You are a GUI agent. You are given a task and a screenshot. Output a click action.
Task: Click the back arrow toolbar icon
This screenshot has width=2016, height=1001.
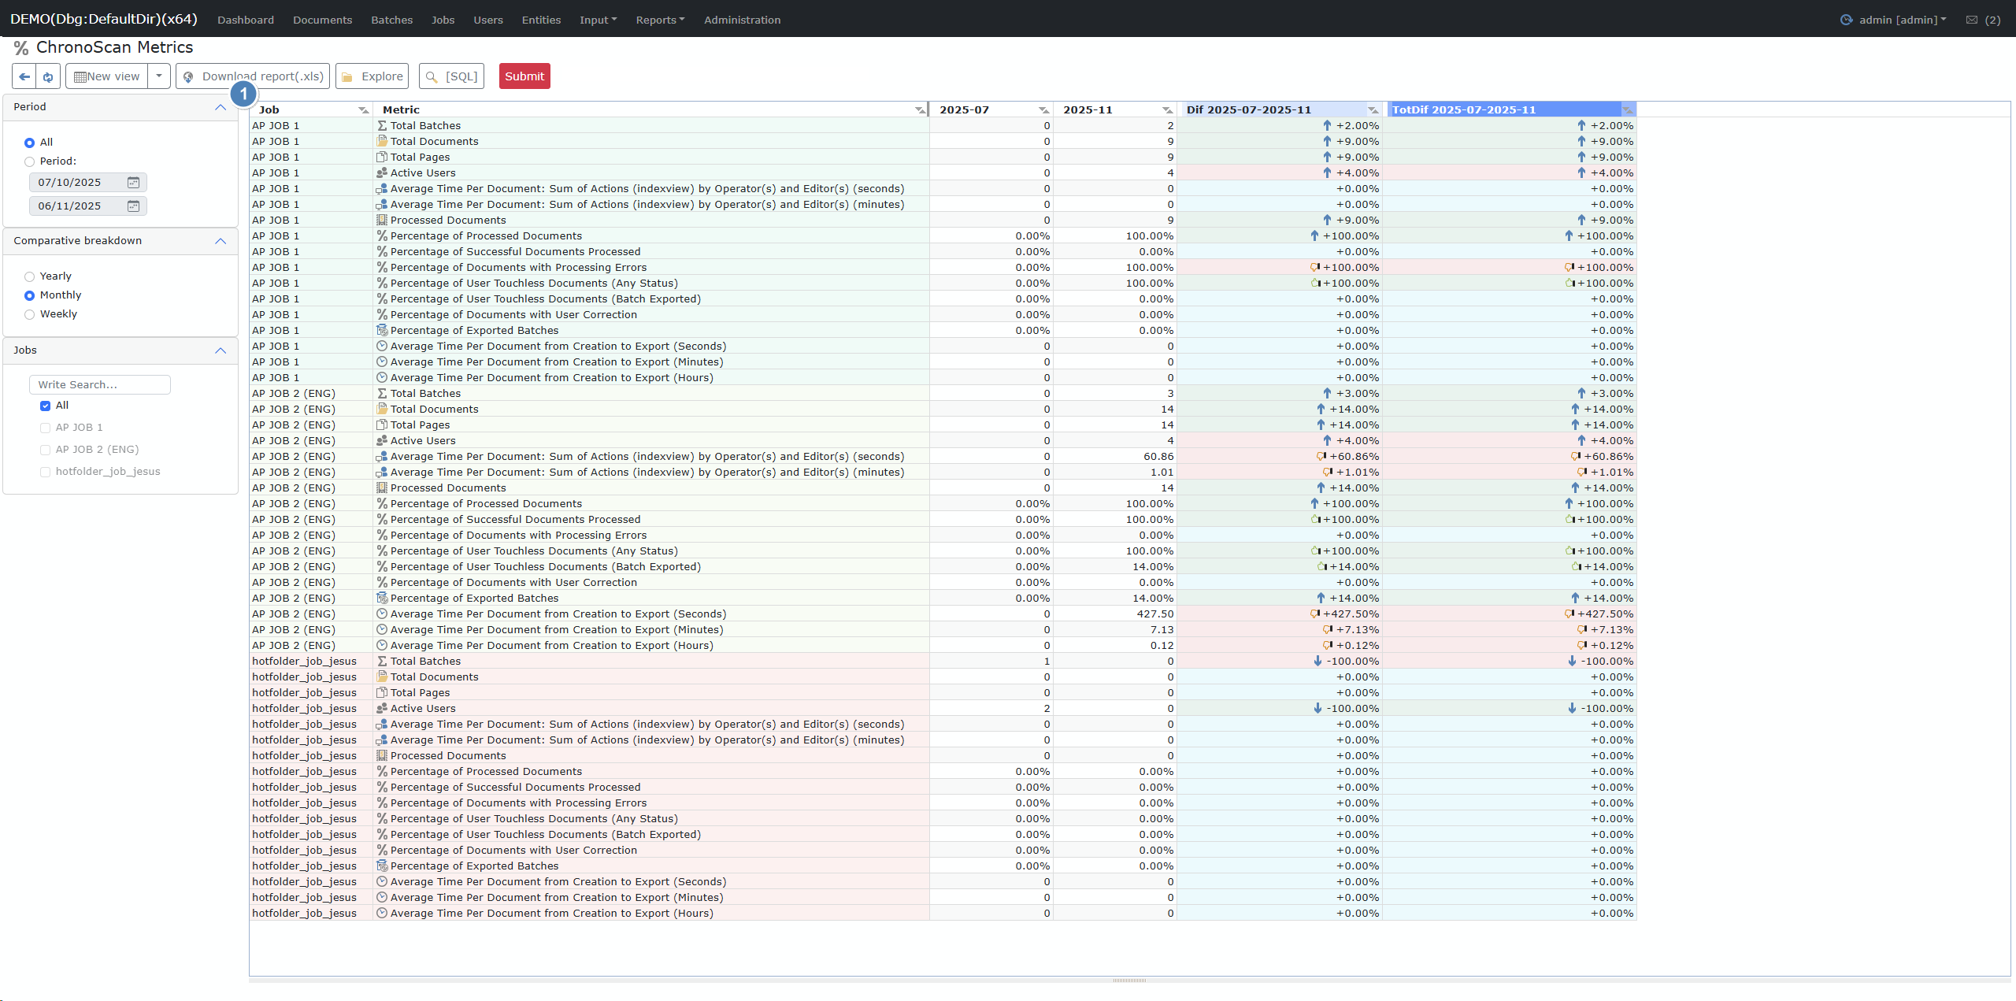(x=24, y=76)
